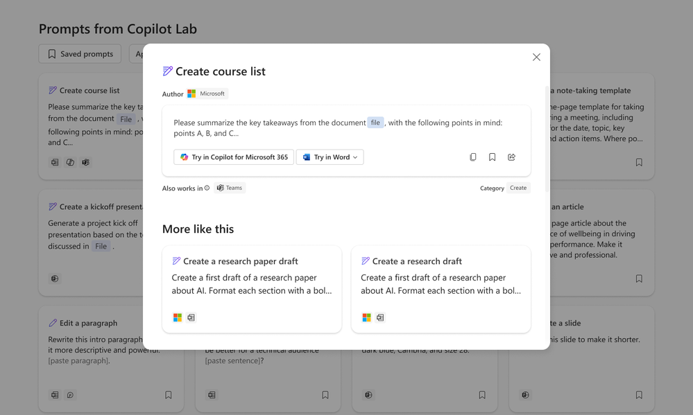Open the Edit a paragraph card title

[88, 323]
